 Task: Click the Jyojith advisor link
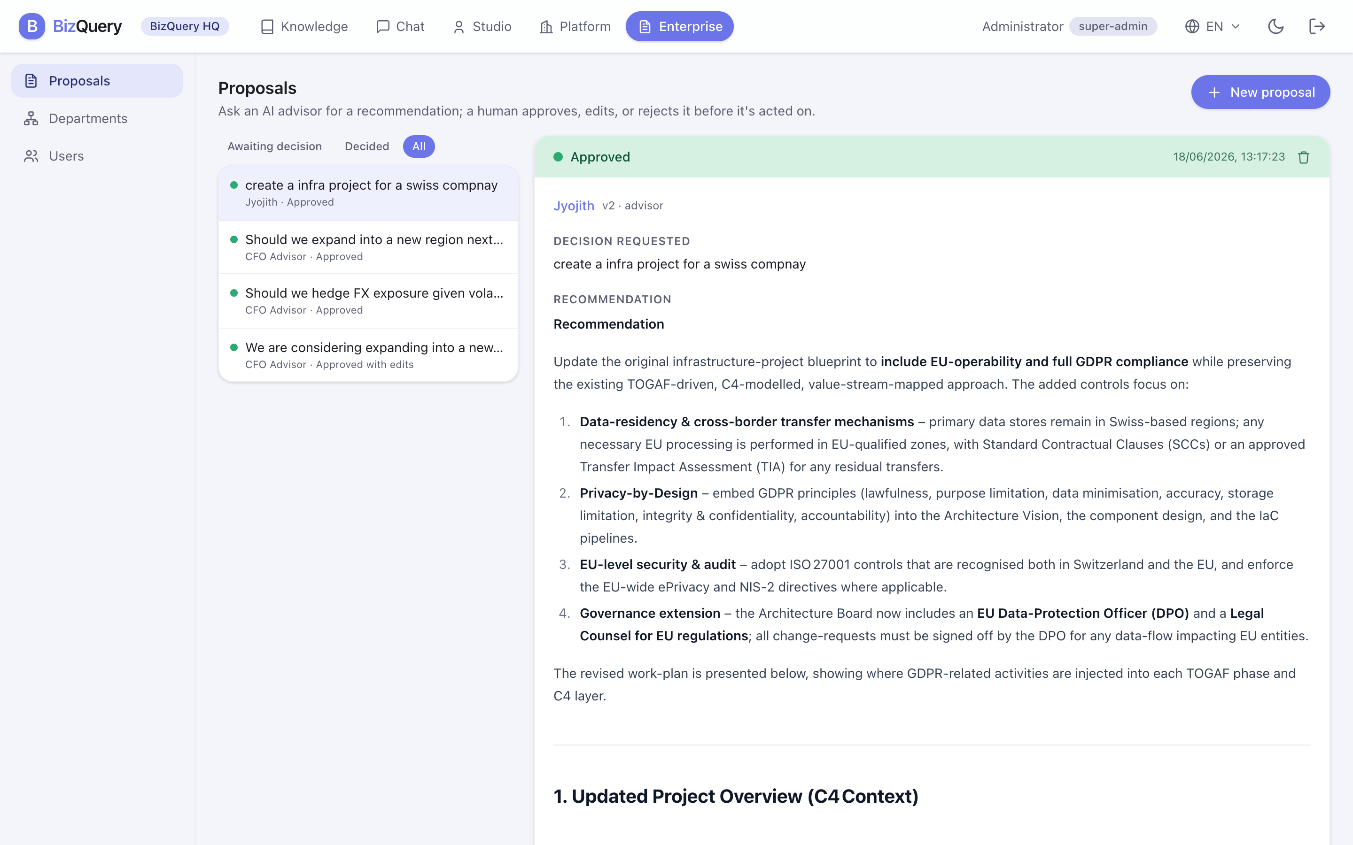[x=574, y=206]
